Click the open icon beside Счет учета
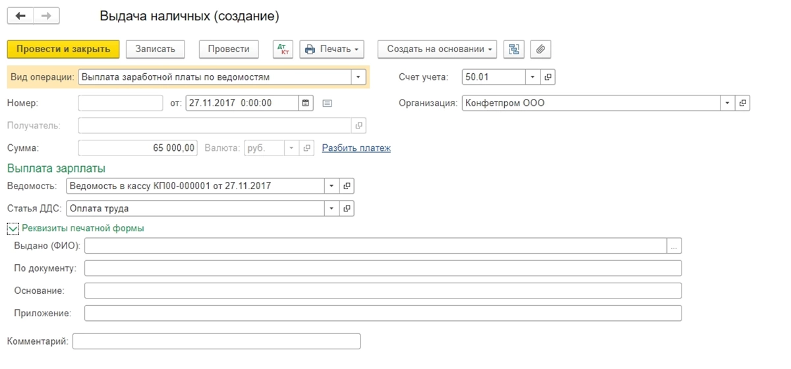The image size is (791, 369). (x=548, y=77)
